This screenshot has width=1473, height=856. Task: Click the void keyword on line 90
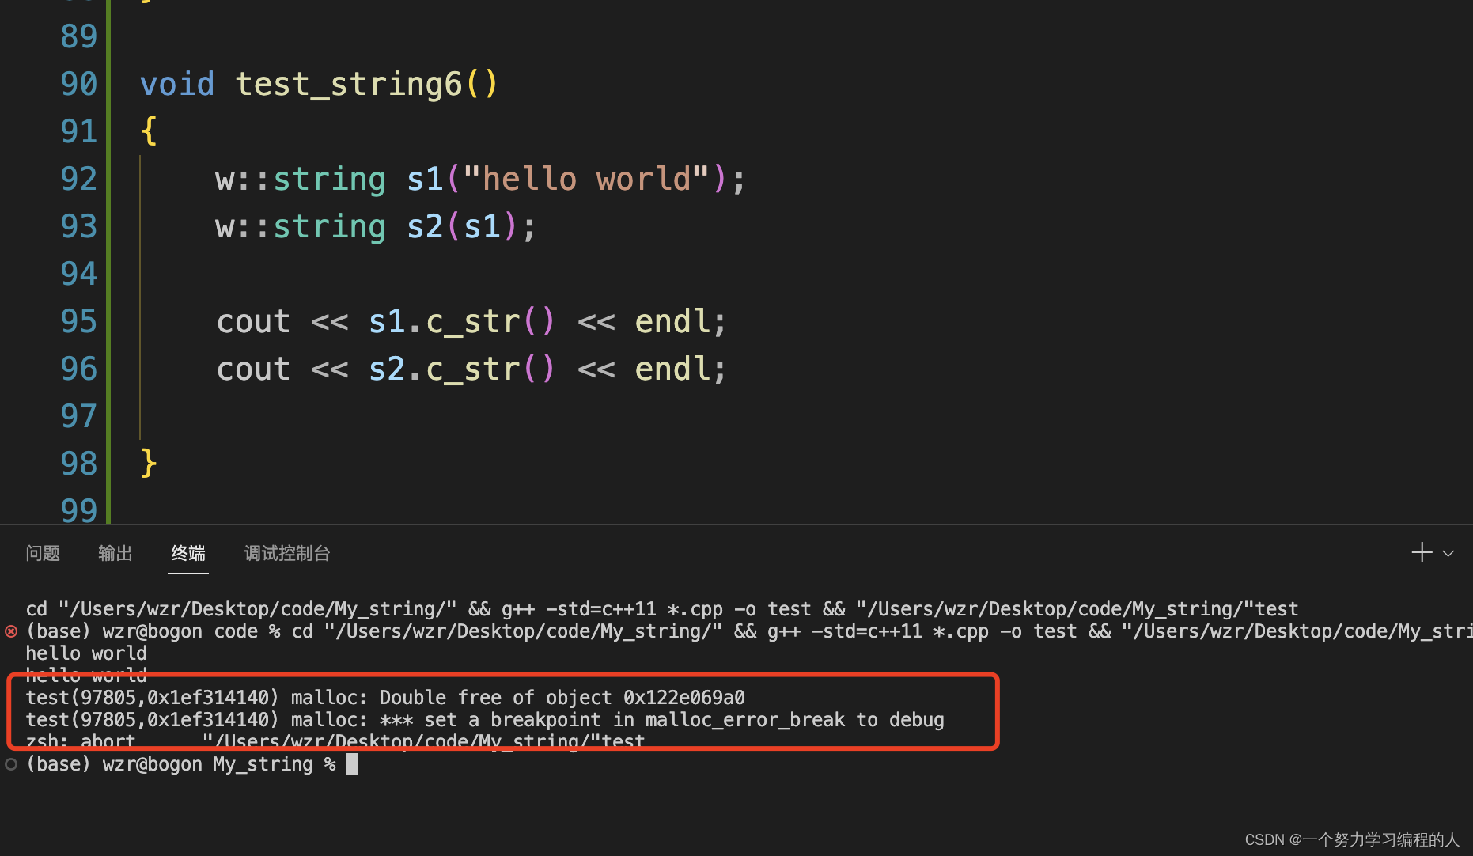[x=177, y=84]
